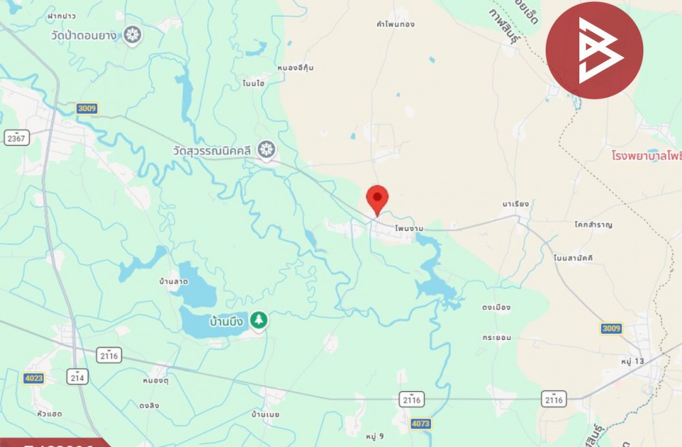Select the หนองอีกุ้ม village label

[295, 67]
